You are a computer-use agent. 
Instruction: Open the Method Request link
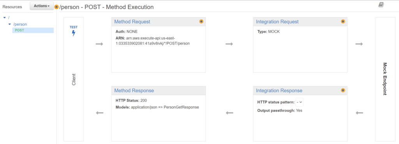[132, 22]
